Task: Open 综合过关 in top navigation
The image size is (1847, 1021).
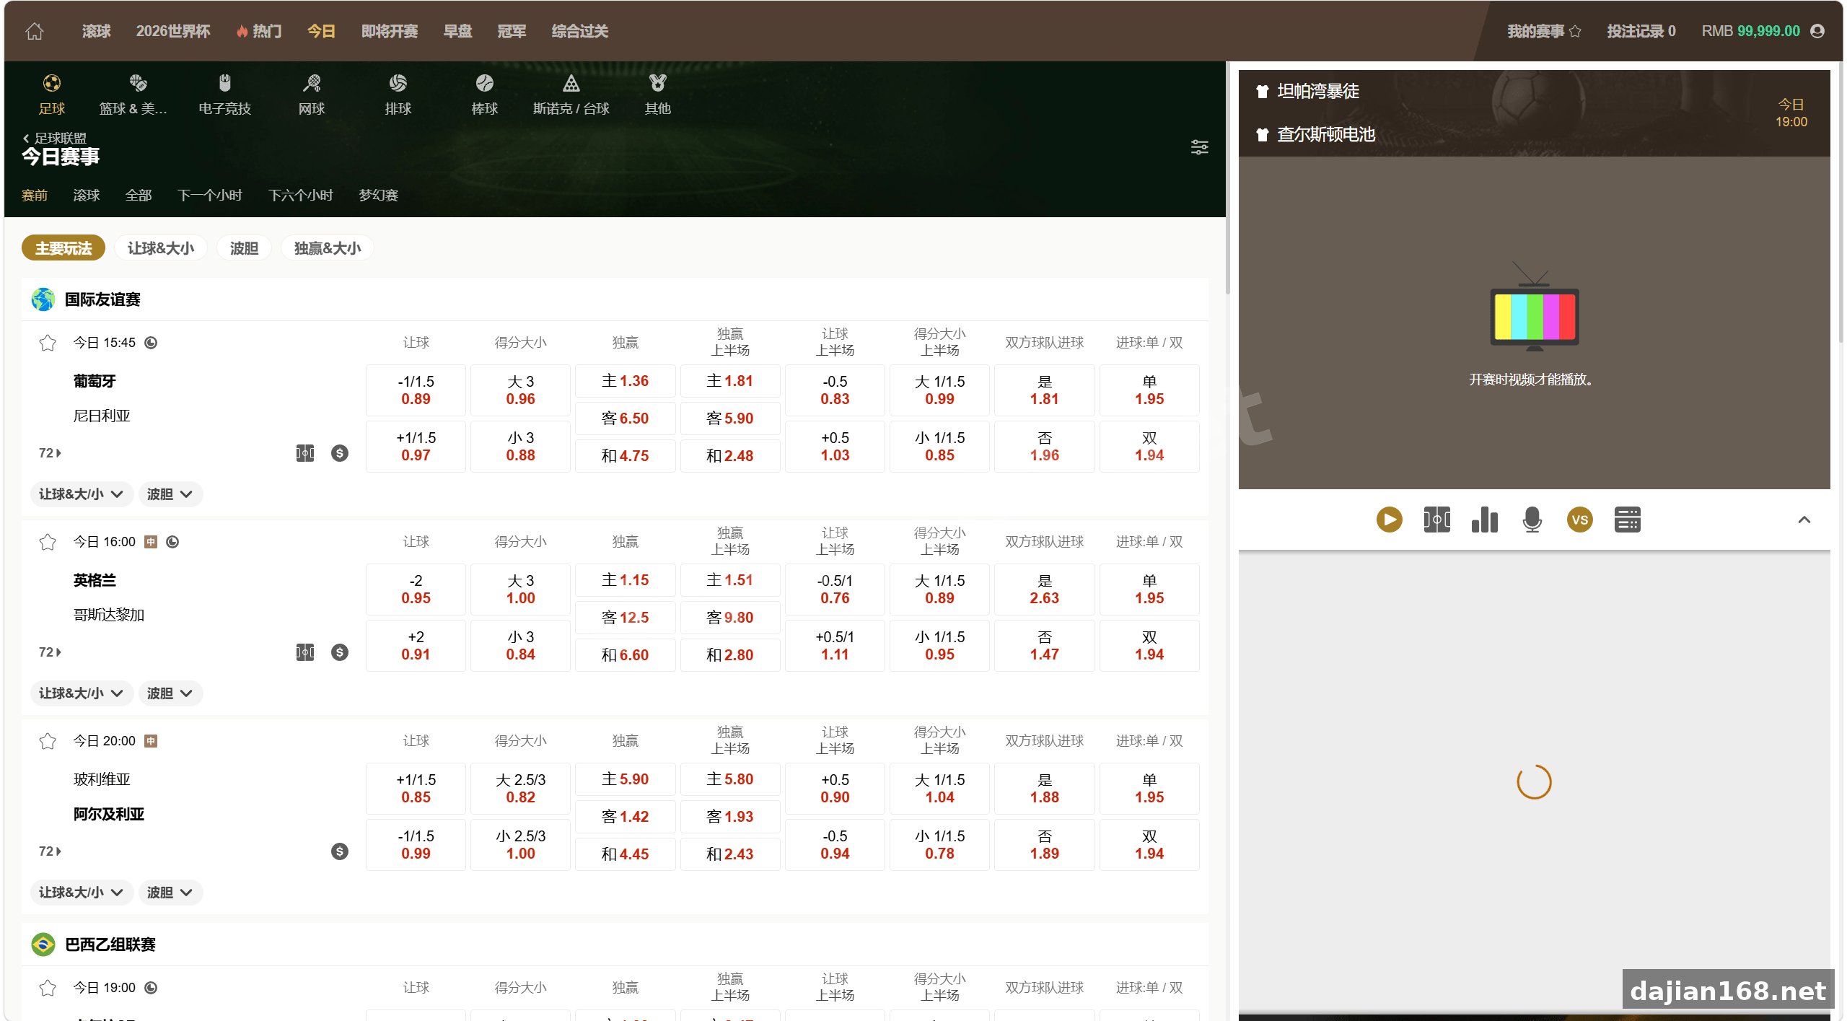Action: click(x=579, y=31)
